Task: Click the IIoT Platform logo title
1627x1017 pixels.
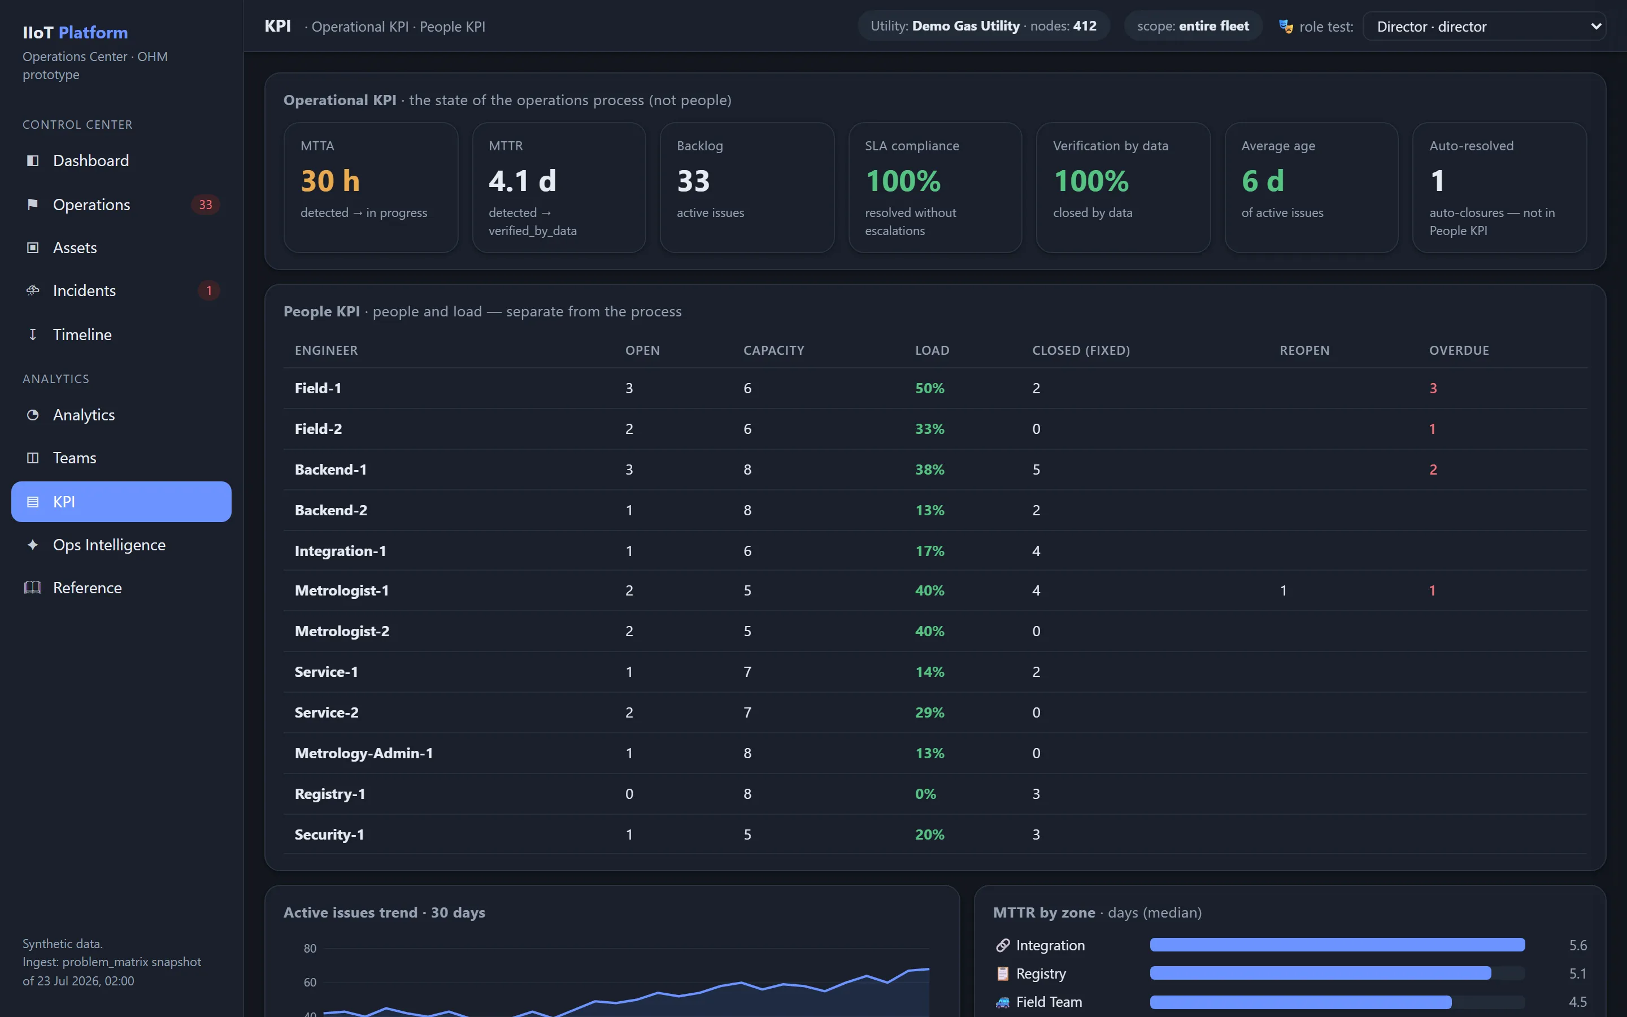Action: pos(75,32)
